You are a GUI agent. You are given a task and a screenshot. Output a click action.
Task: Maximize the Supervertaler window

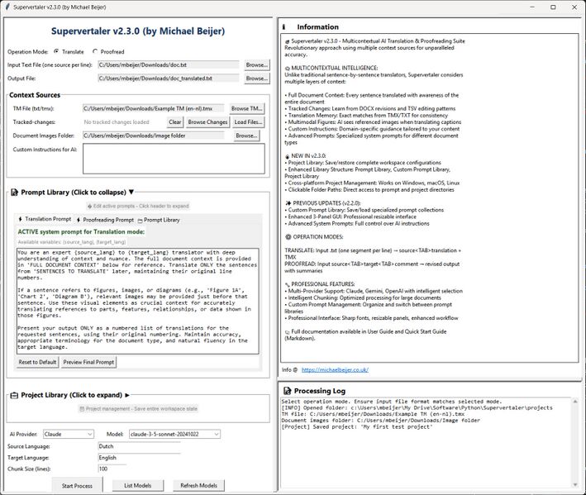553,7
